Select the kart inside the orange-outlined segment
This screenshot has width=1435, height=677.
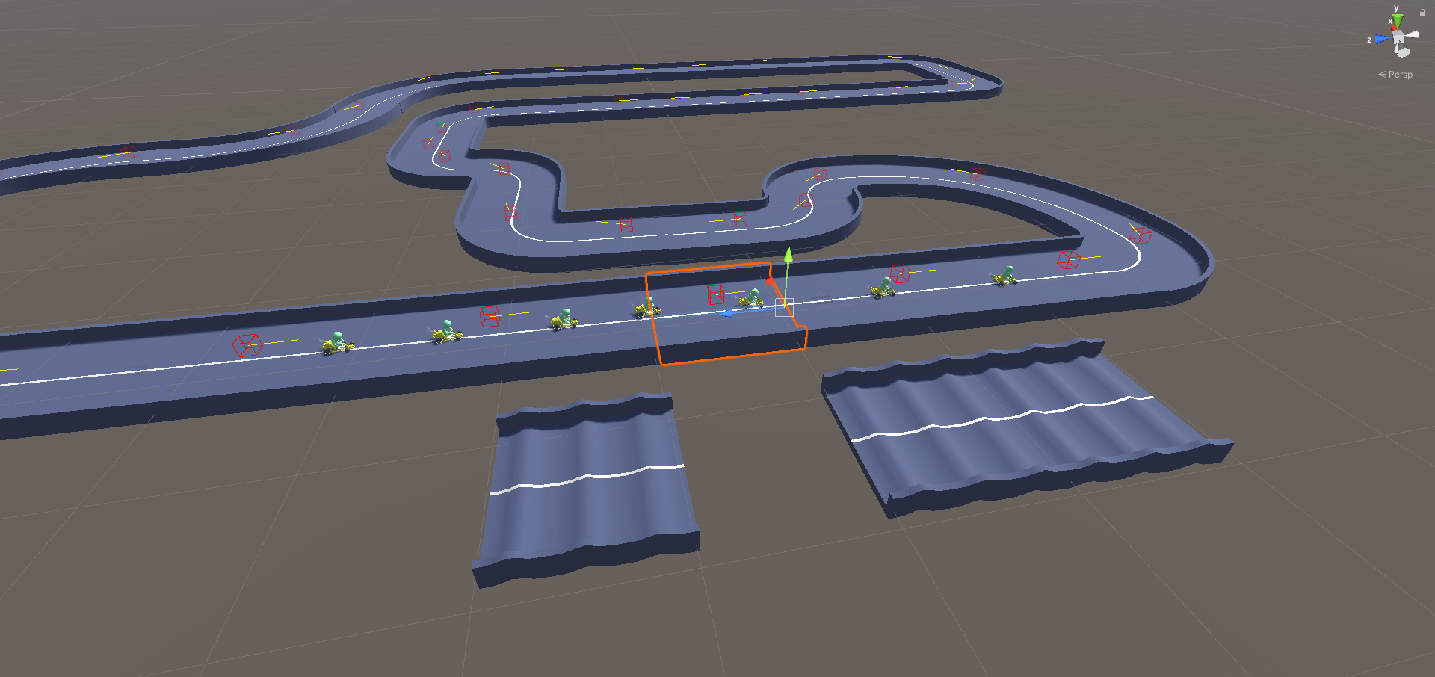750,300
